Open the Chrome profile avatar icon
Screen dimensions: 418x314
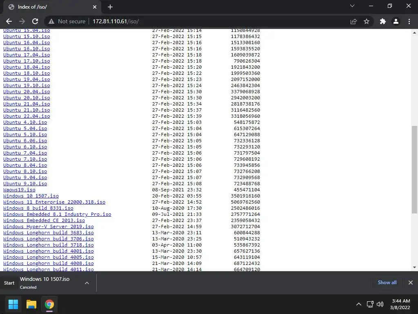coord(396,21)
